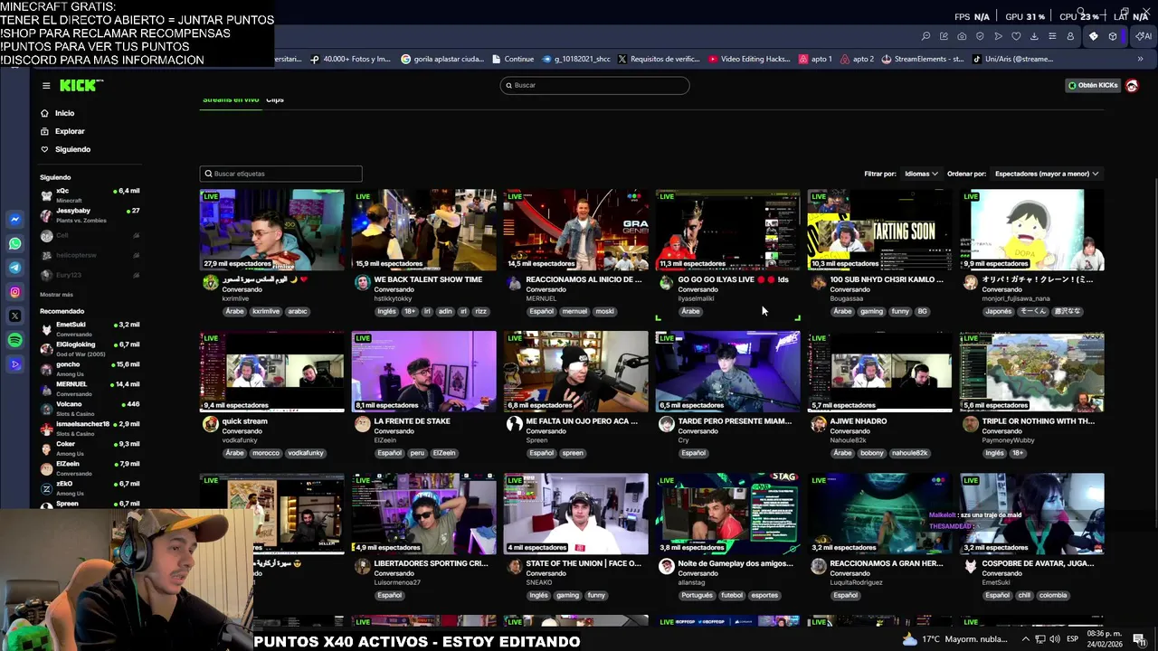Viewport: 1158px width, 651px height.
Task: Filter by the 'Japonés' tag
Action: [x=998, y=311]
